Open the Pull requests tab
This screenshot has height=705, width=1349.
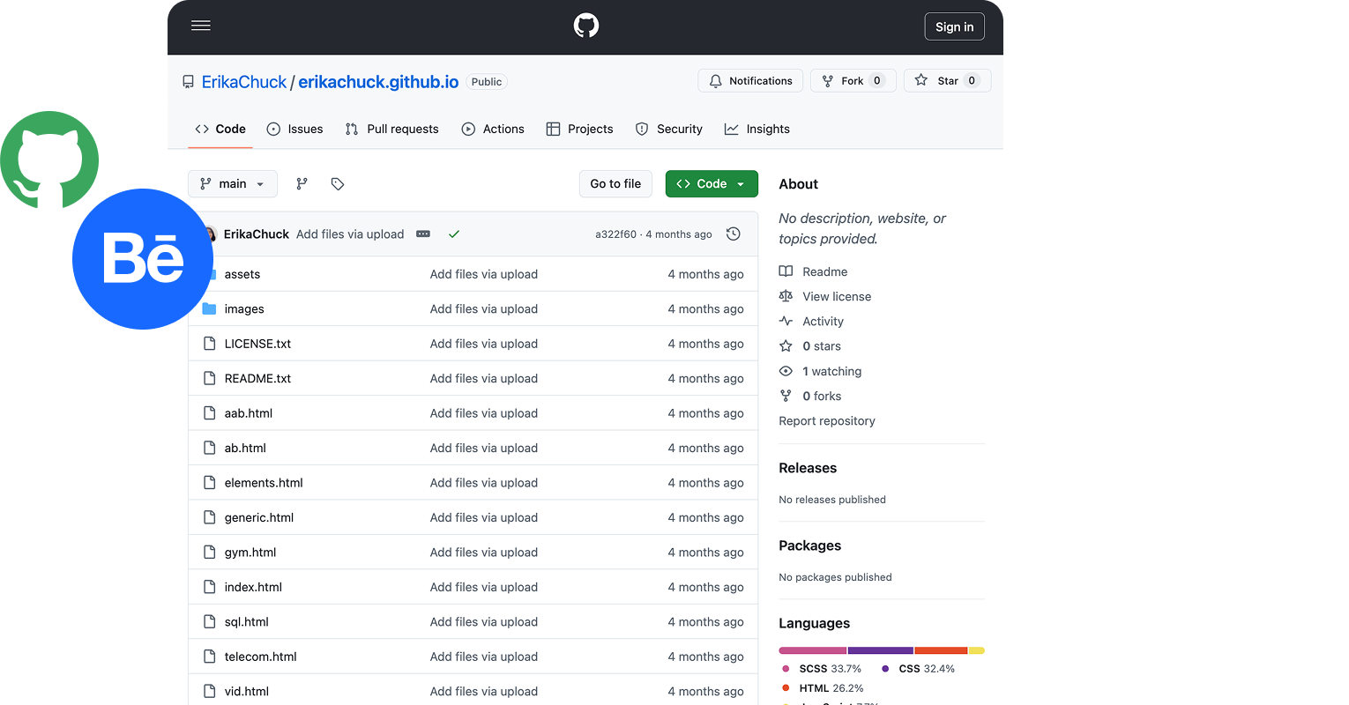[x=391, y=129]
